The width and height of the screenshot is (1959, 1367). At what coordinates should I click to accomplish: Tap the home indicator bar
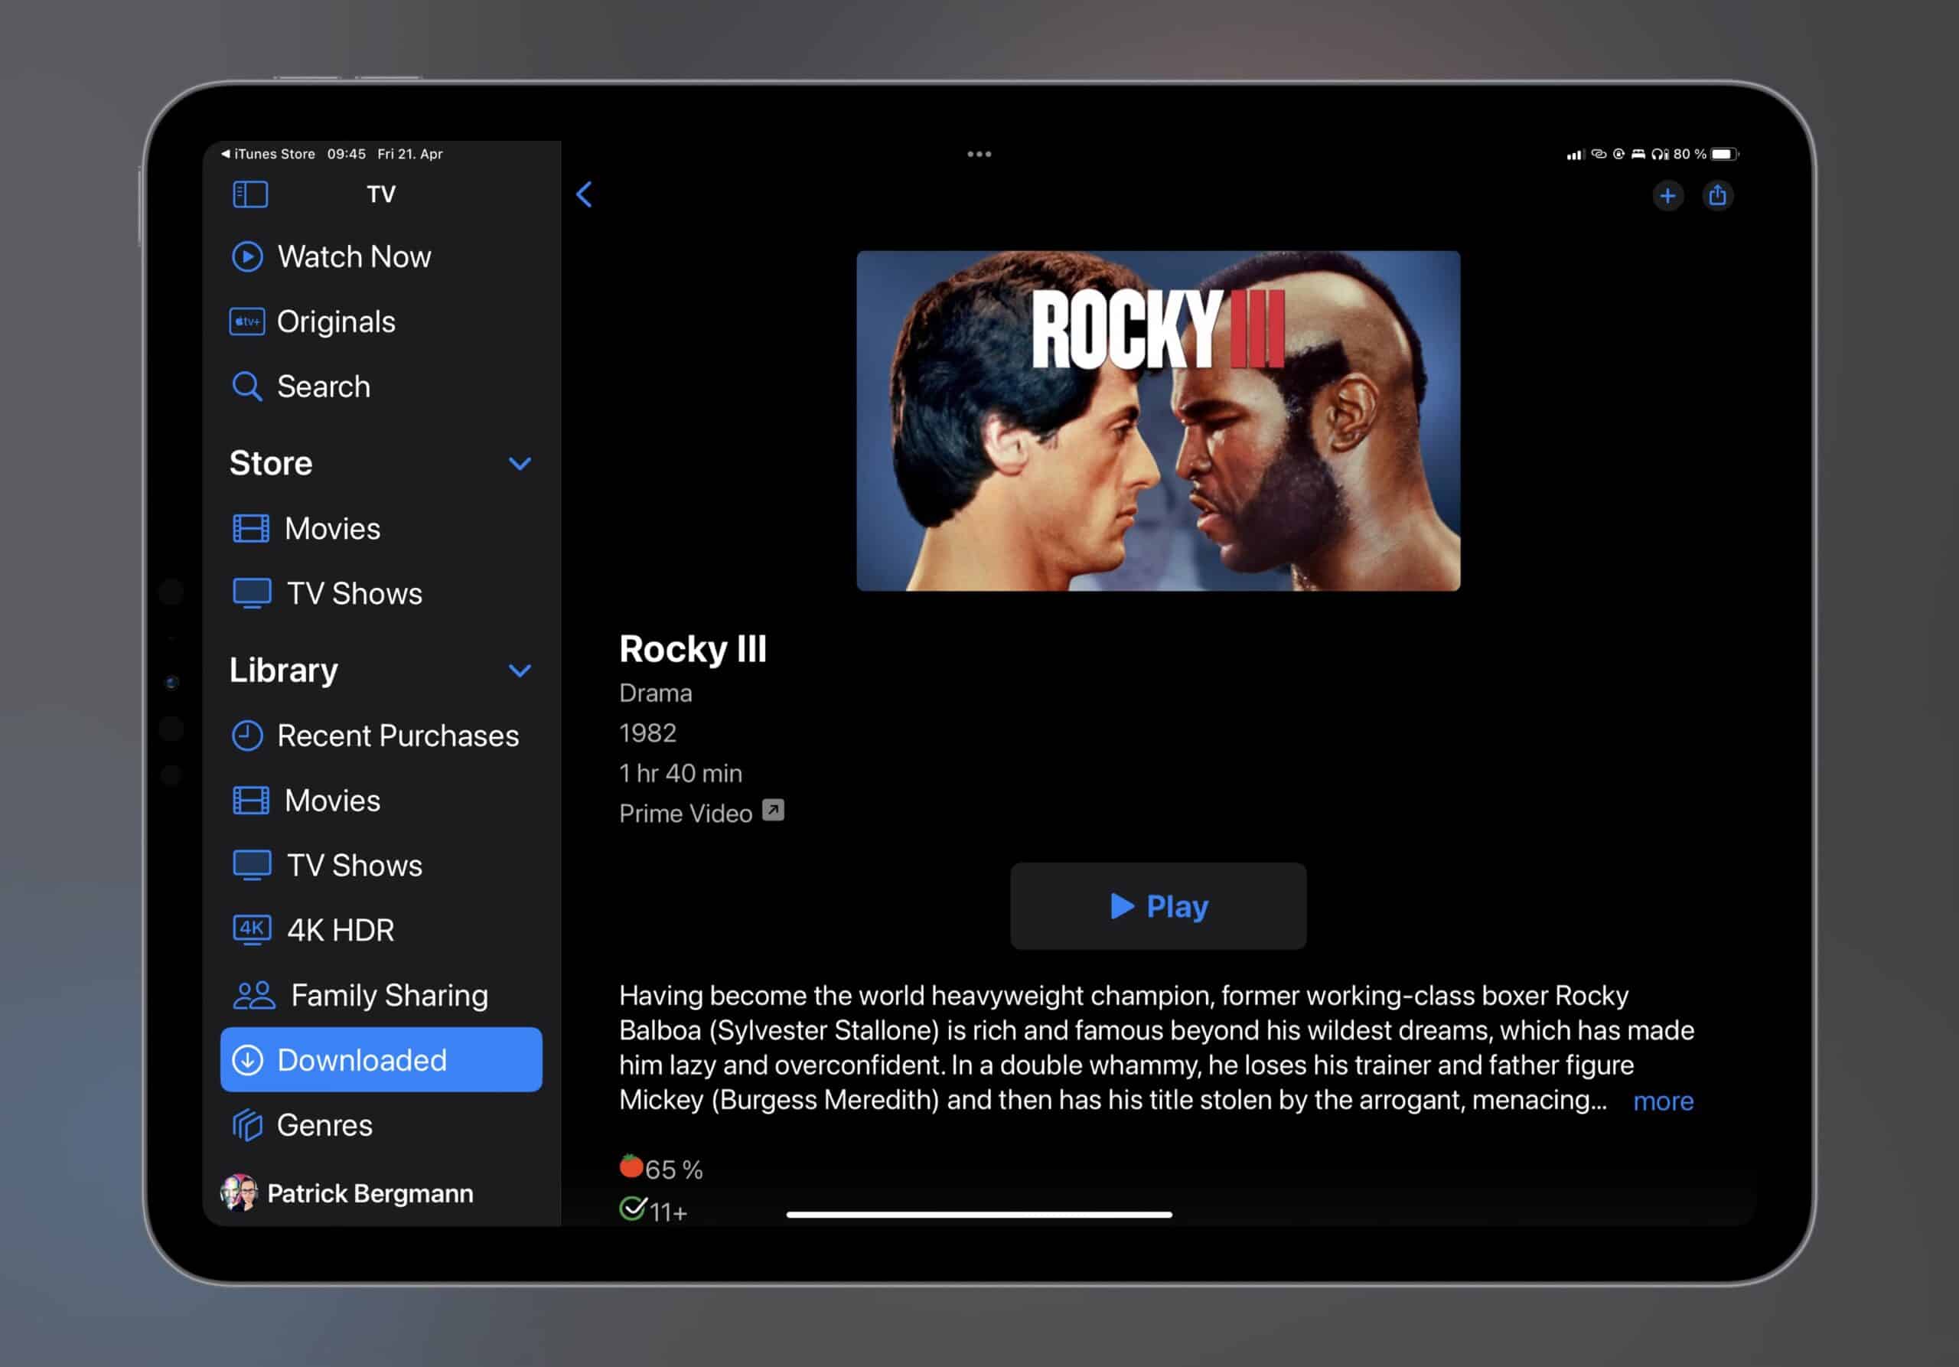[979, 1214]
